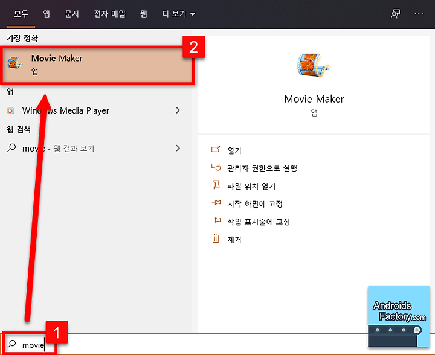Choose 작업 표시줄에 고정
Viewport: 435px width, 355px height.
click(259, 222)
